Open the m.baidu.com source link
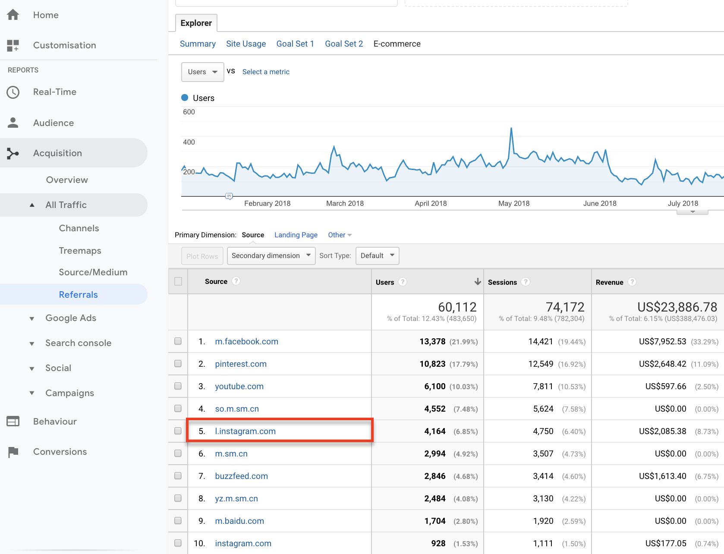The image size is (724, 554). coord(239,521)
